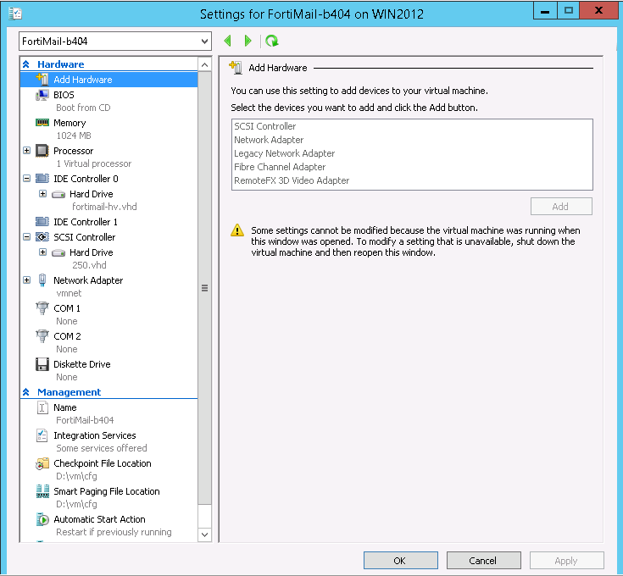Select the BIOS icon in hardware list

click(42, 95)
